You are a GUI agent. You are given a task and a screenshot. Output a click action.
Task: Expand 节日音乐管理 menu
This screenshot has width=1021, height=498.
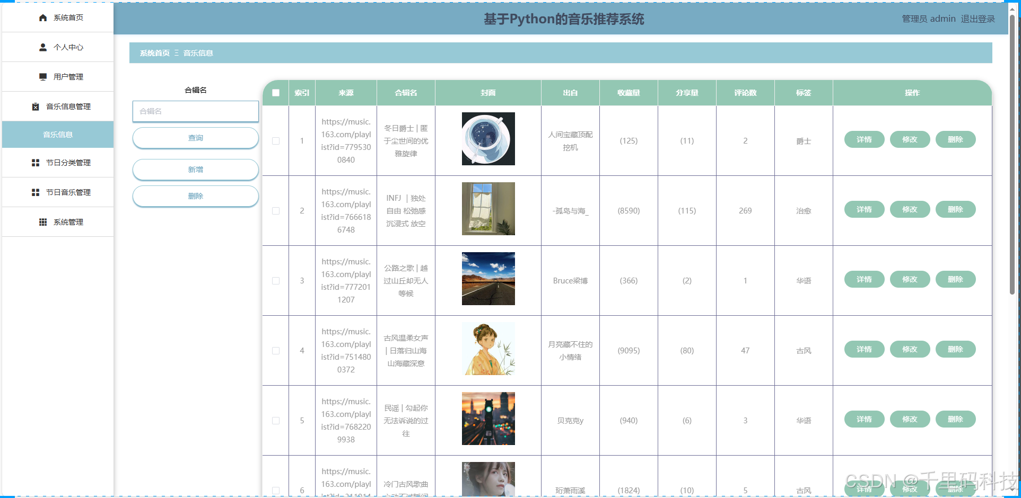[x=58, y=192]
